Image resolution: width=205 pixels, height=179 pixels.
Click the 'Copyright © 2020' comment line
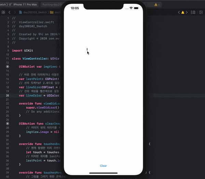(36, 38)
